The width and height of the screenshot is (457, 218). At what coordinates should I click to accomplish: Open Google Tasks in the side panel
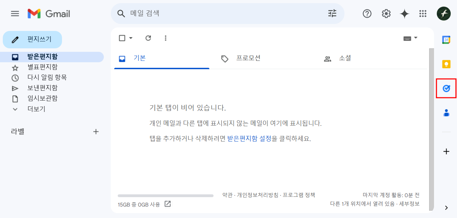pos(446,88)
